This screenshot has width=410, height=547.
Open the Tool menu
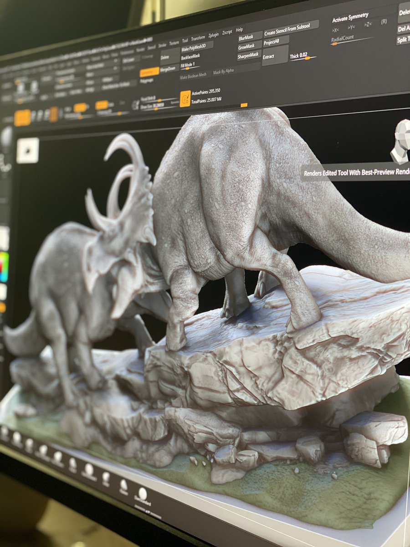coord(185,41)
